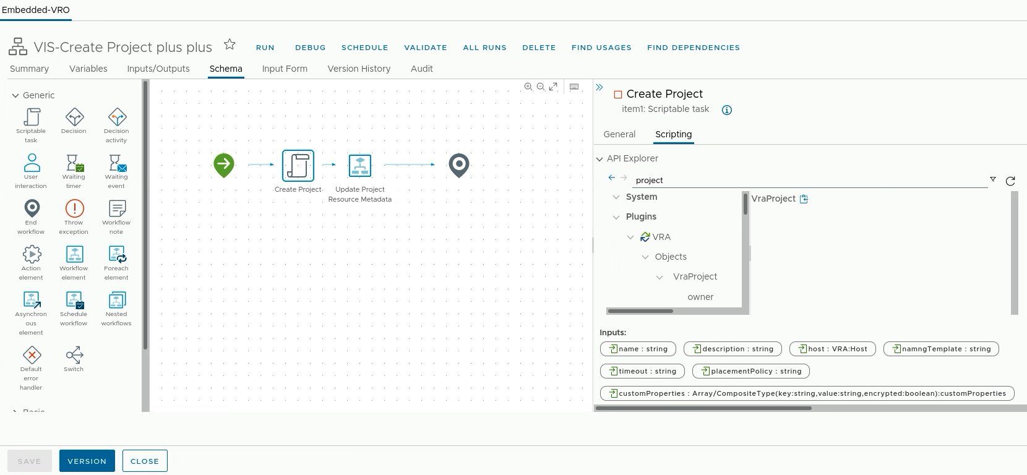This screenshot has width=1027, height=475.
Task: Mark workflow as favorite with star
Action: (230, 45)
